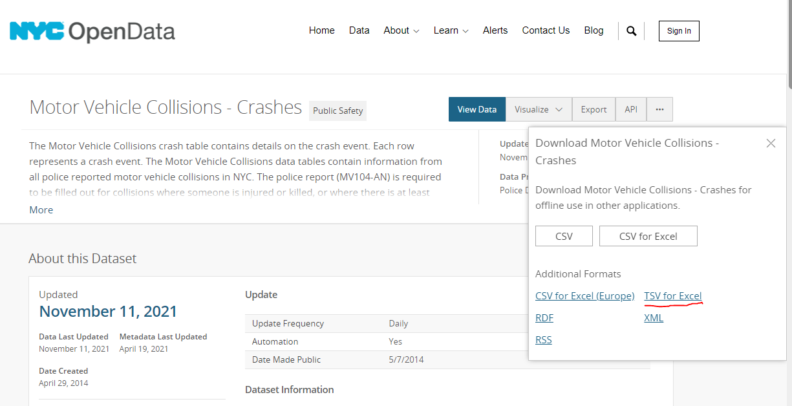Viewport: 792px width, 406px height.
Task: Click the Automation value Yes
Action: coord(395,341)
